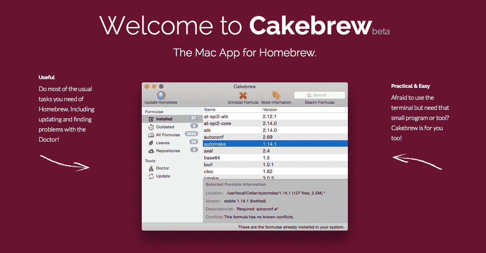
Task: Select the burl formula row
Action: 275,165
